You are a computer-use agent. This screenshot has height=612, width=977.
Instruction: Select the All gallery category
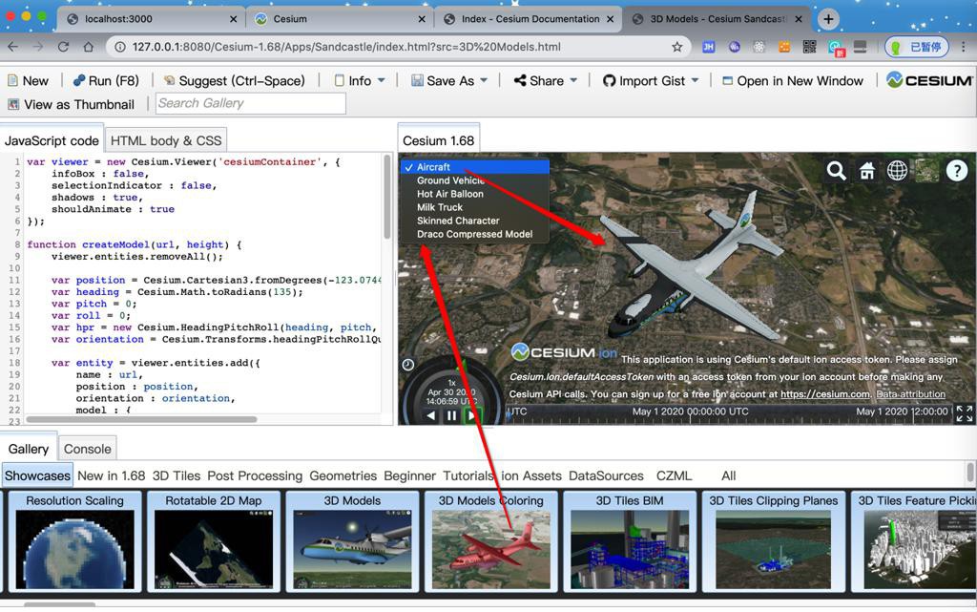pyautogui.click(x=728, y=475)
